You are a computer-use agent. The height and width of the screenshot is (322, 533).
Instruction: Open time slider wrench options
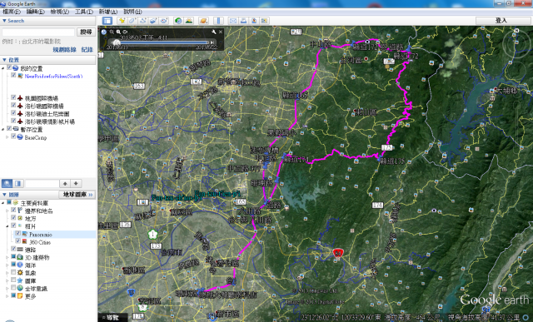(x=214, y=32)
